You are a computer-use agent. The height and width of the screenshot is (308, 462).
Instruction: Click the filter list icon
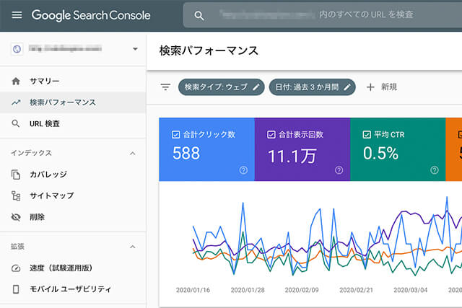(165, 87)
